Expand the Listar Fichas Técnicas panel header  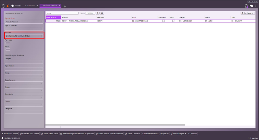tap(14, 14)
